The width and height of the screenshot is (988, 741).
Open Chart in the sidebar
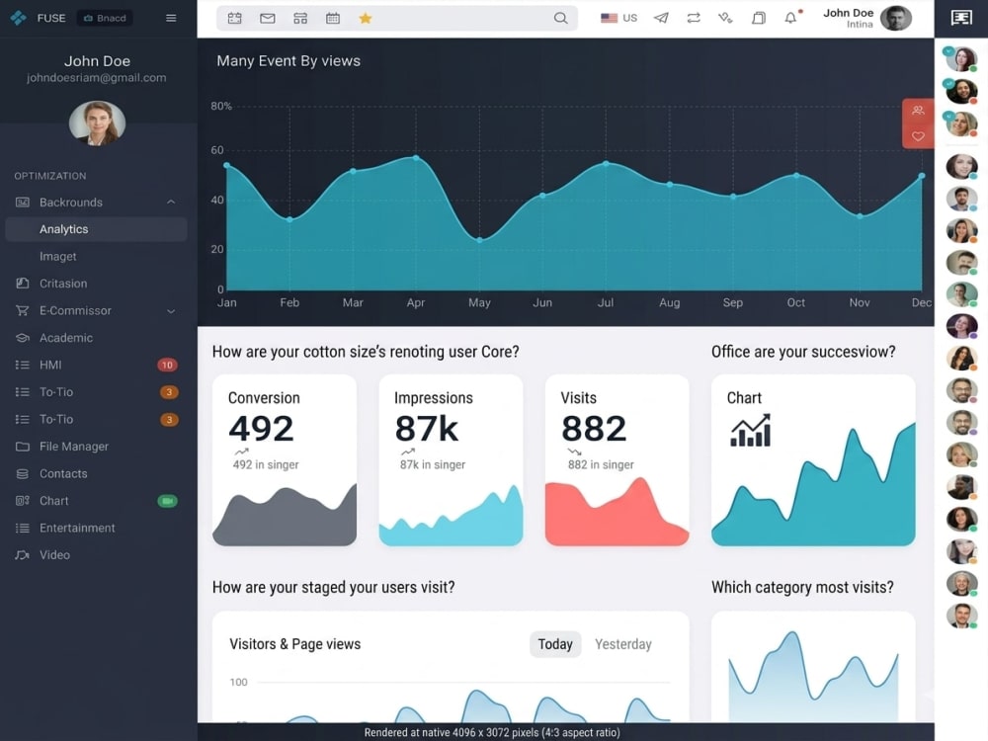97,501
